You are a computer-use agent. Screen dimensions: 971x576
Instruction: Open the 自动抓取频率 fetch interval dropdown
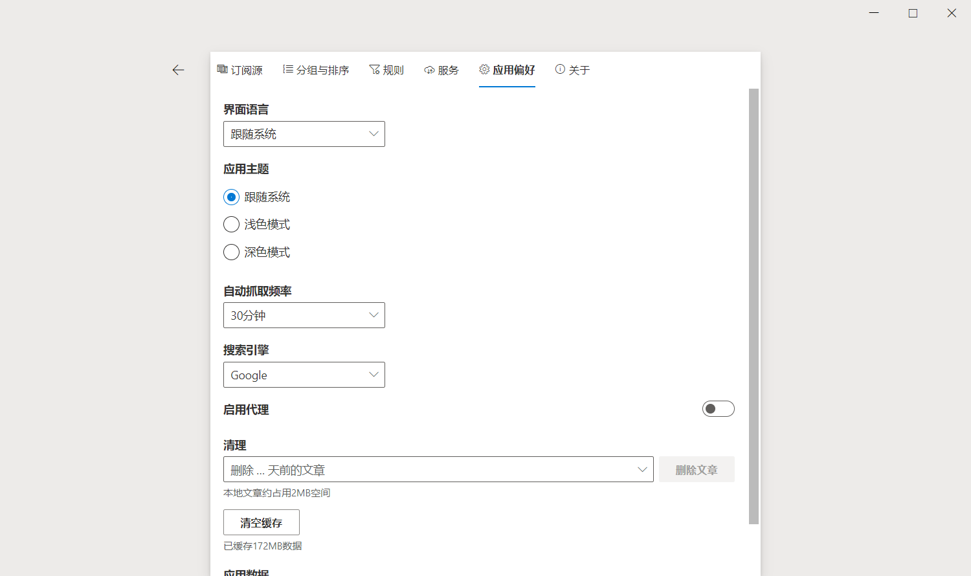coord(304,315)
